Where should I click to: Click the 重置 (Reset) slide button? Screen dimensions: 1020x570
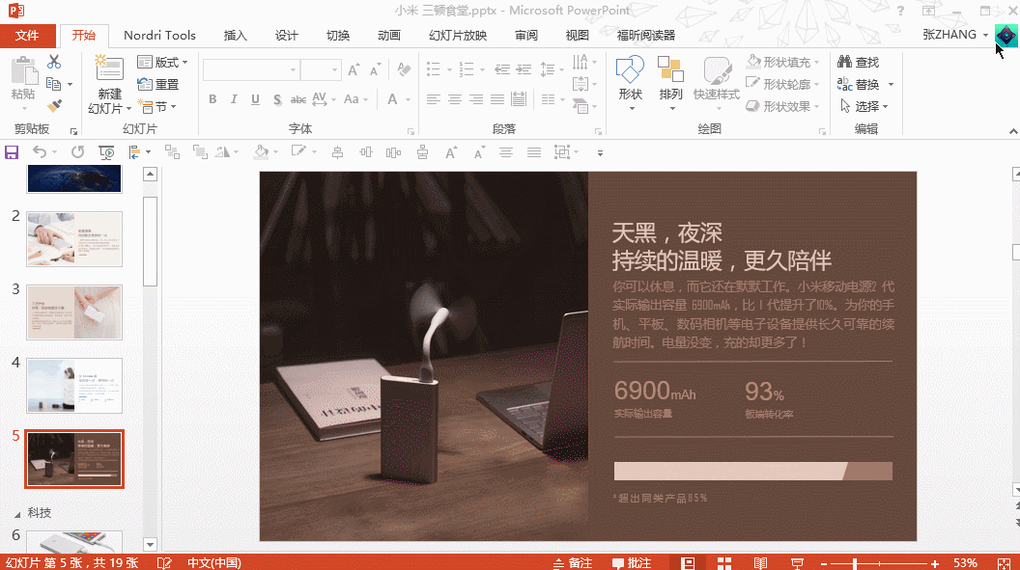(158, 85)
